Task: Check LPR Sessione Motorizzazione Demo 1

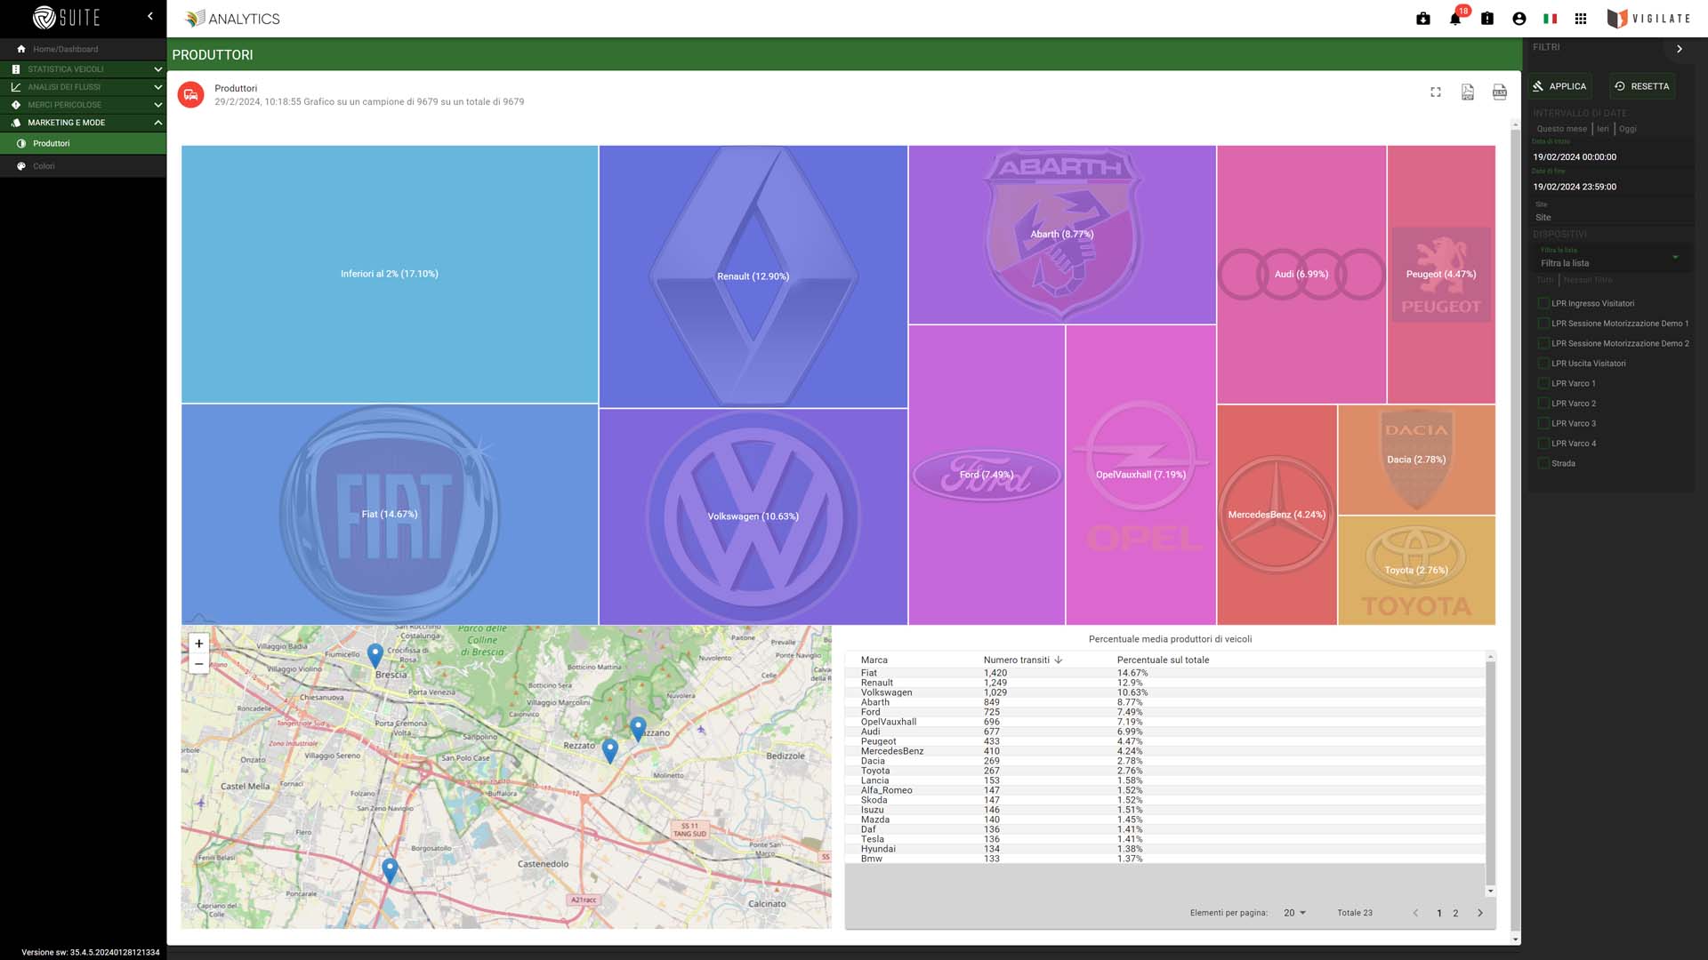Action: coord(1543,324)
